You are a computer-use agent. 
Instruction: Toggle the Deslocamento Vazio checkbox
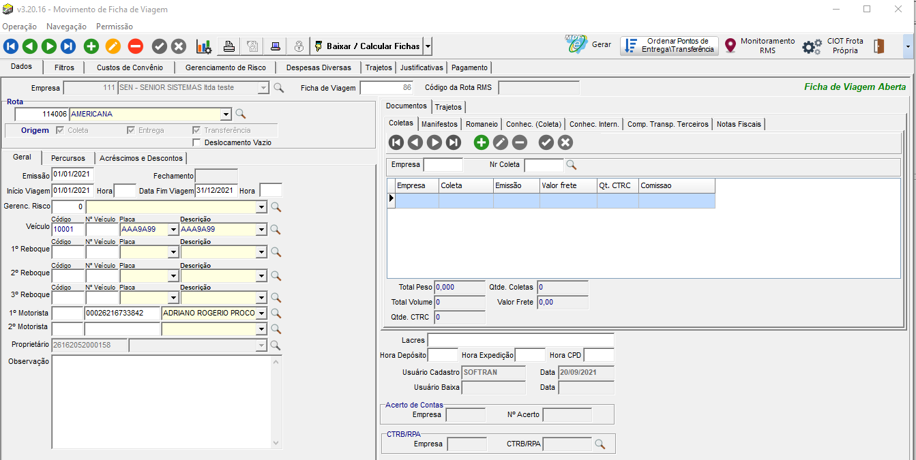(x=197, y=142)
